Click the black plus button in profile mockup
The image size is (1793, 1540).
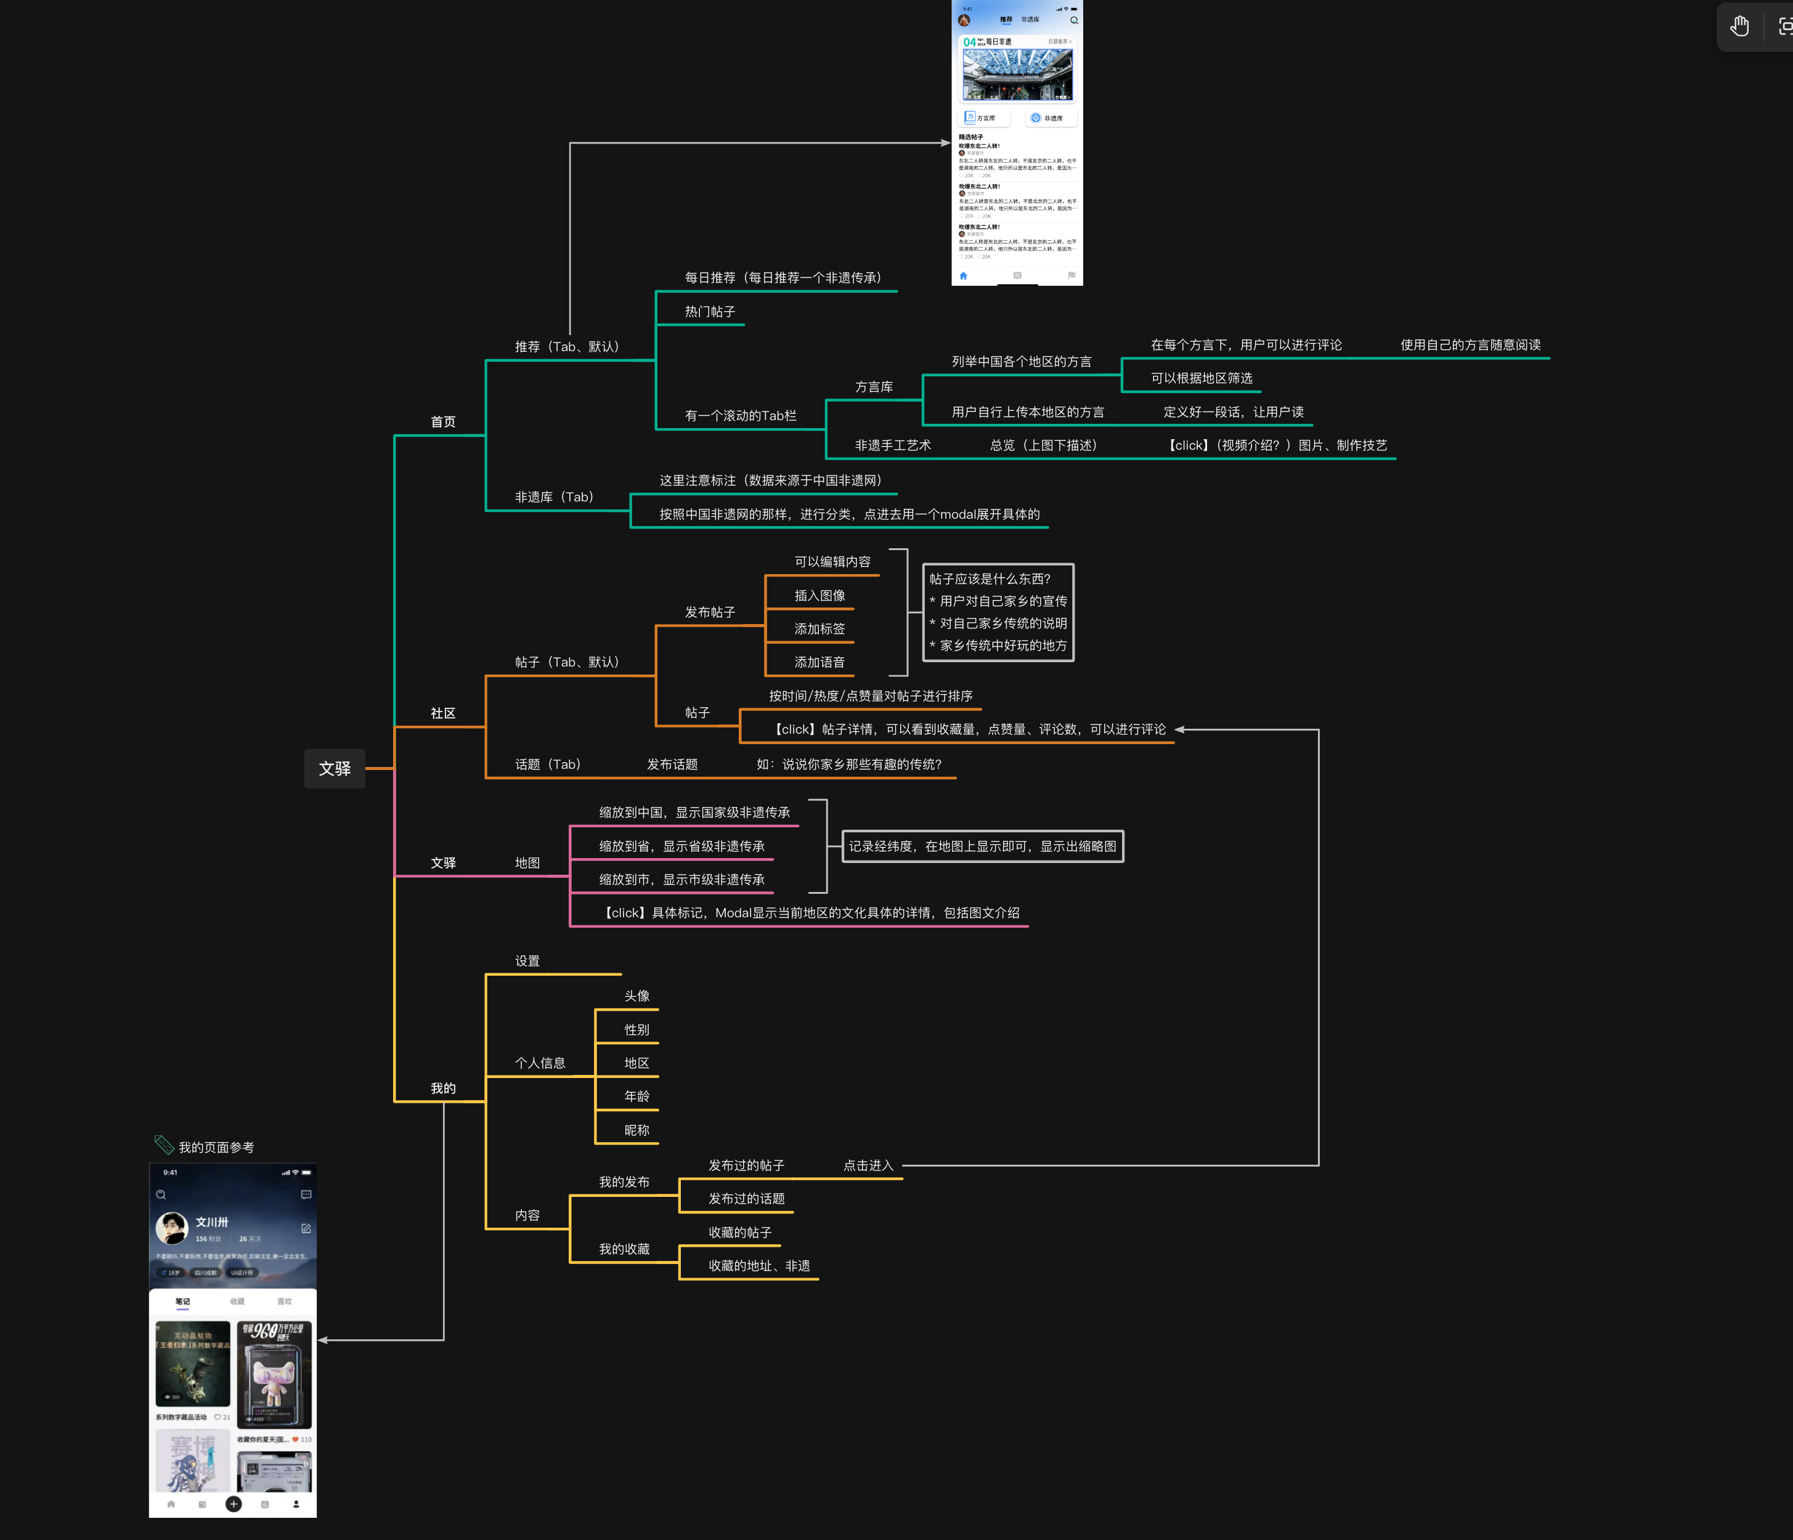[x=234, y=1504]
